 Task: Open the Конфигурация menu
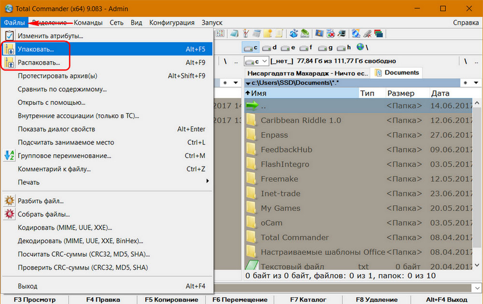(172, 23)
